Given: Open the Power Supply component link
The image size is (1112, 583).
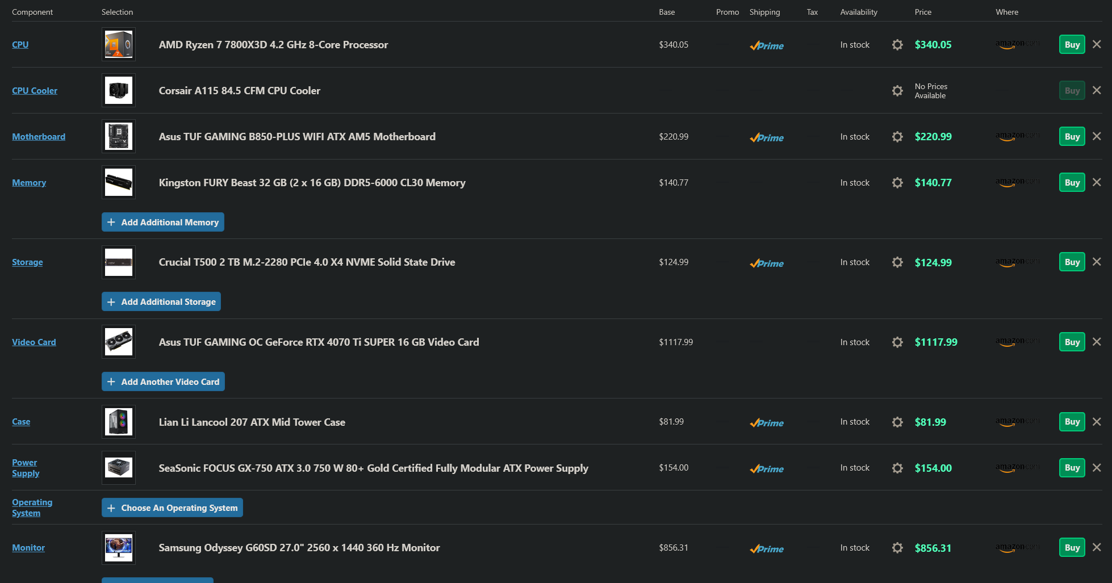Looking at the screenshot, I should [x=26, y=468].
